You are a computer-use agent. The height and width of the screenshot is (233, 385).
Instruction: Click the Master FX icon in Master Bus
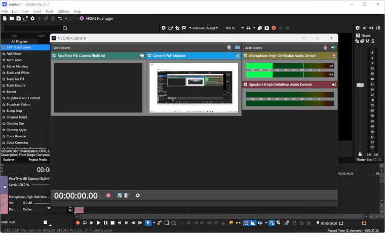pyautogui.click(x=357, y=41)
